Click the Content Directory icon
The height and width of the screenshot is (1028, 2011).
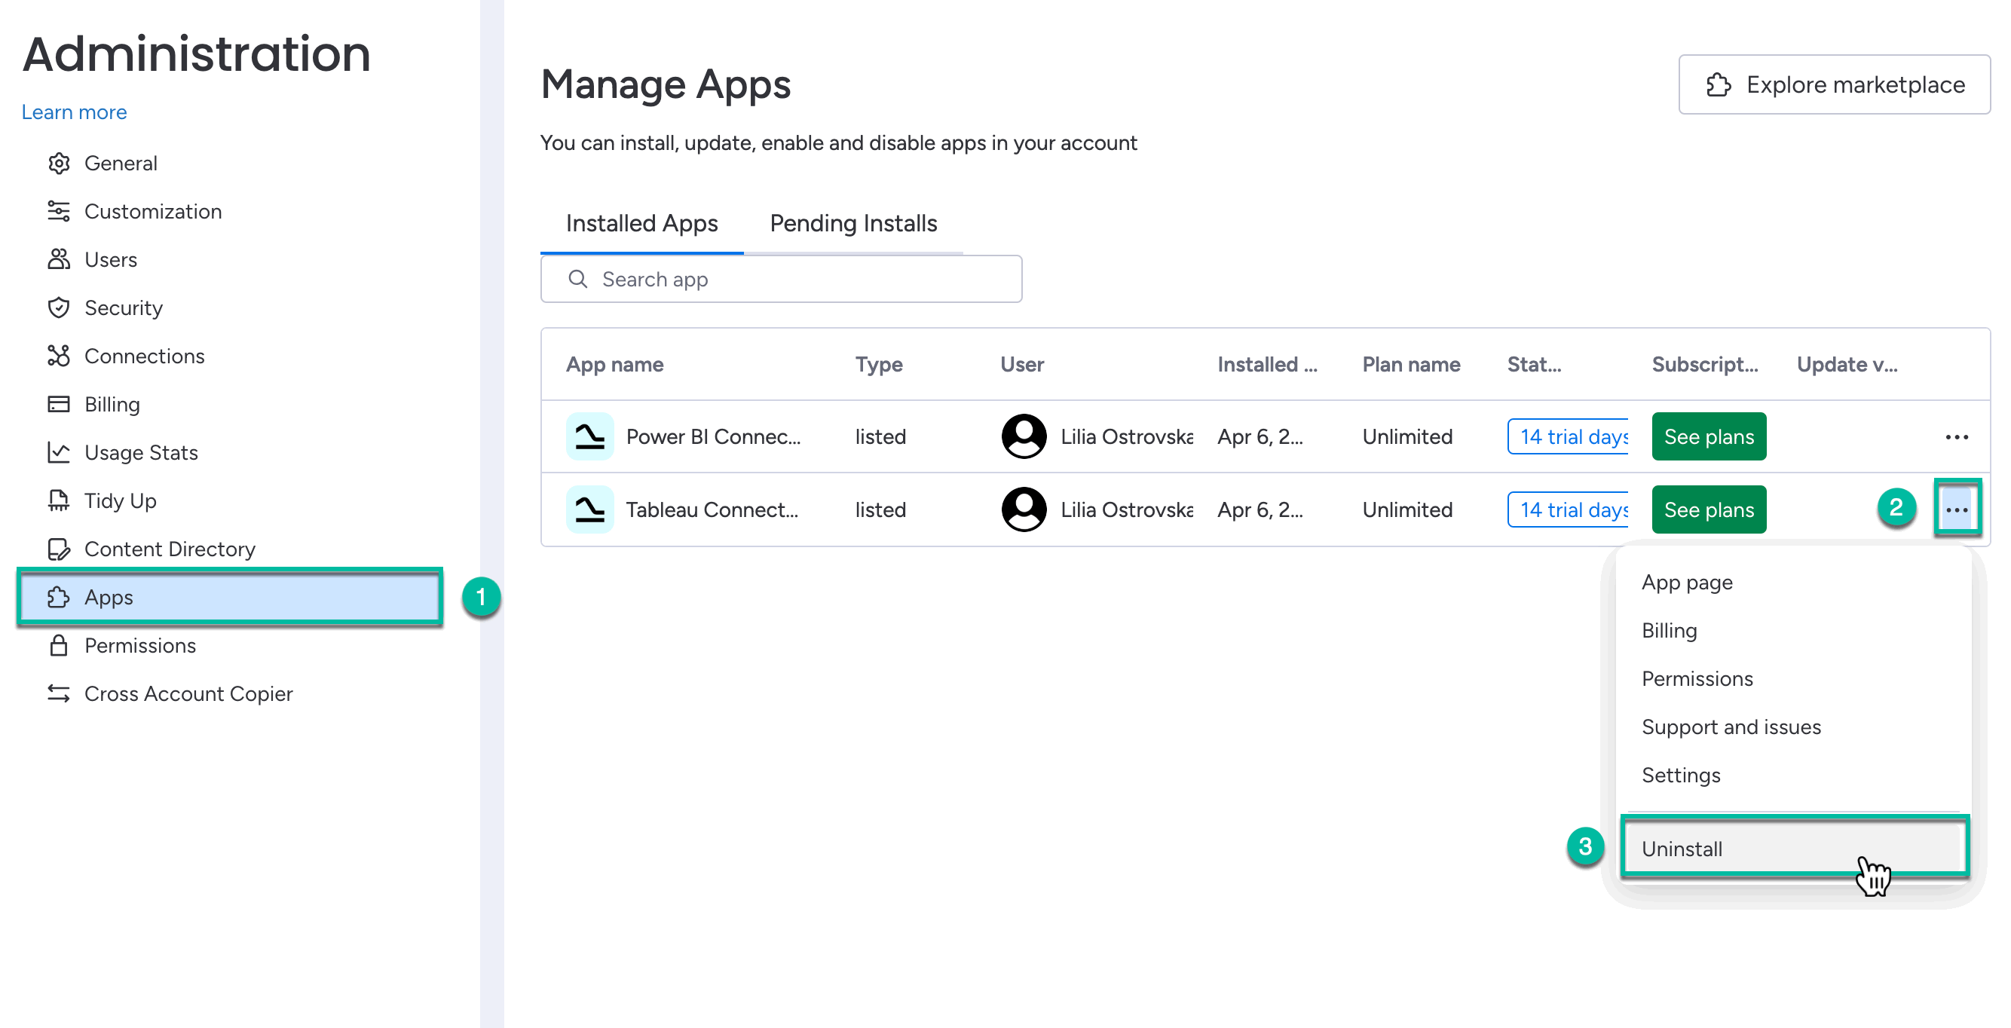coord(60,549)
